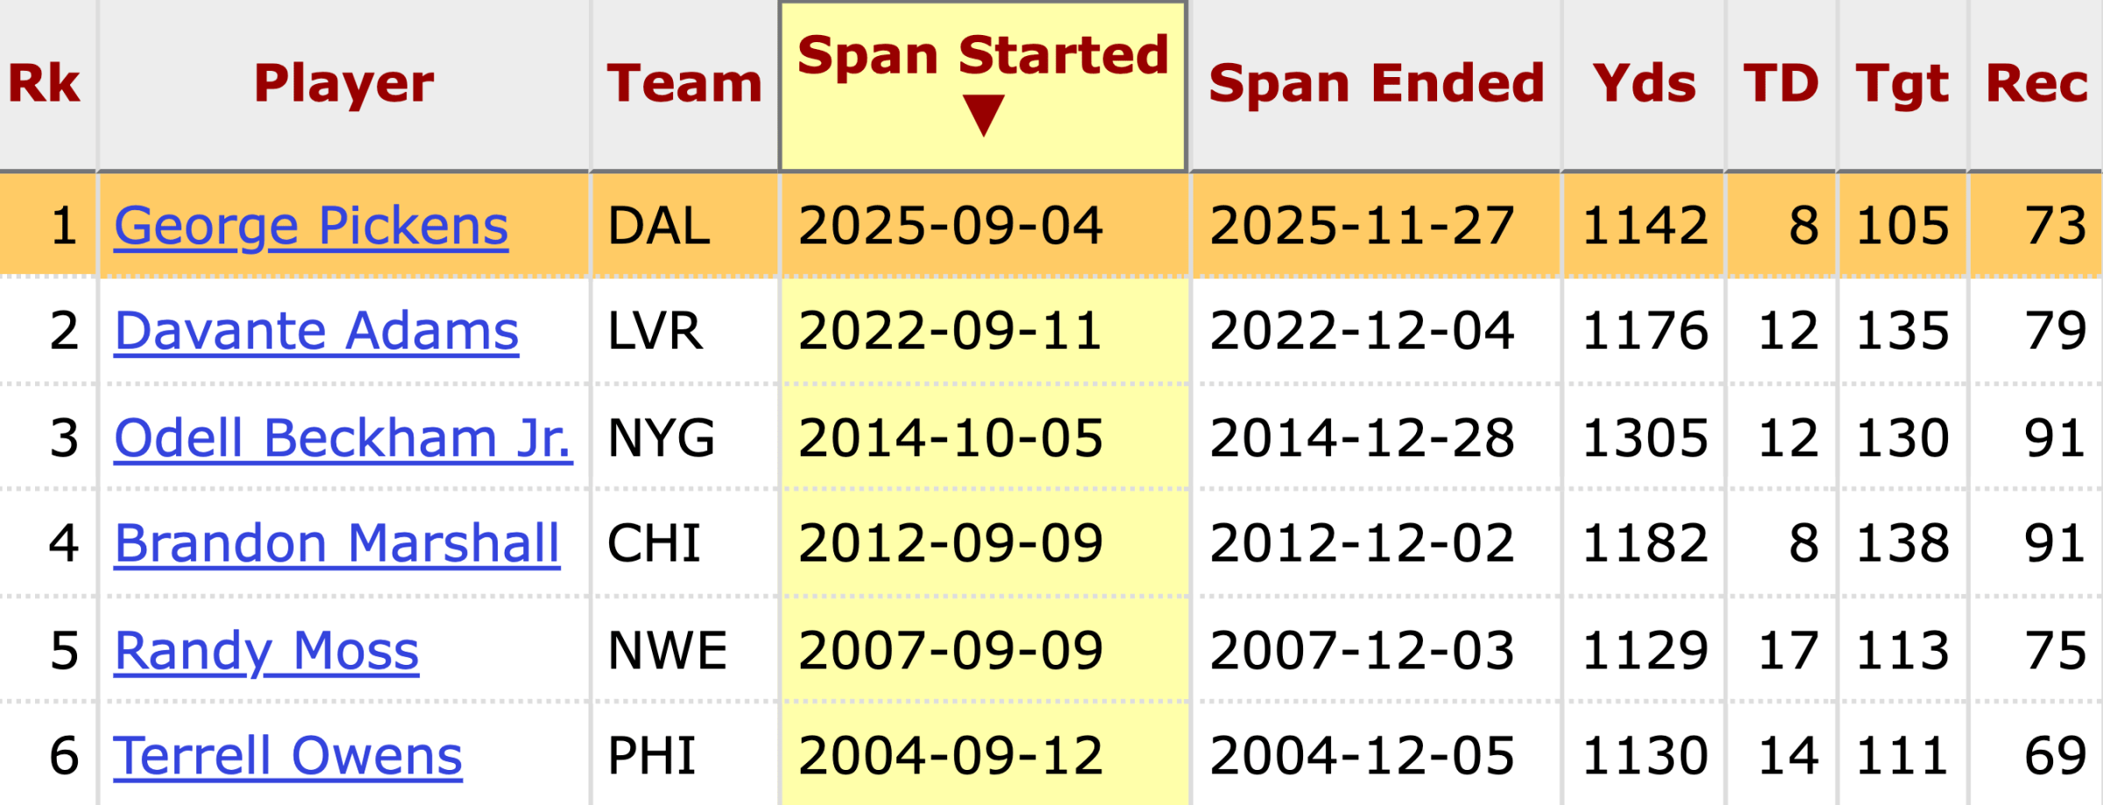Open Terrell Owens player page

(287, 756)
